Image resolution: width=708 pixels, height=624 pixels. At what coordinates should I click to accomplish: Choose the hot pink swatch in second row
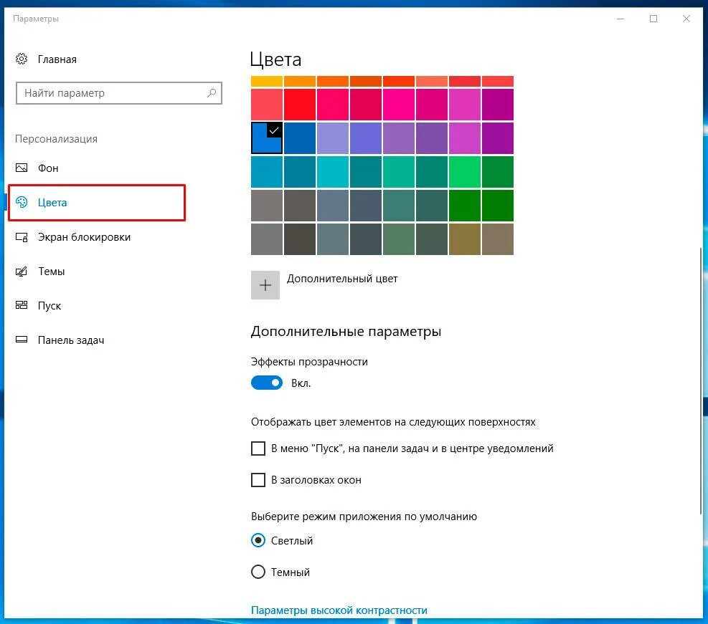point(398,104)
